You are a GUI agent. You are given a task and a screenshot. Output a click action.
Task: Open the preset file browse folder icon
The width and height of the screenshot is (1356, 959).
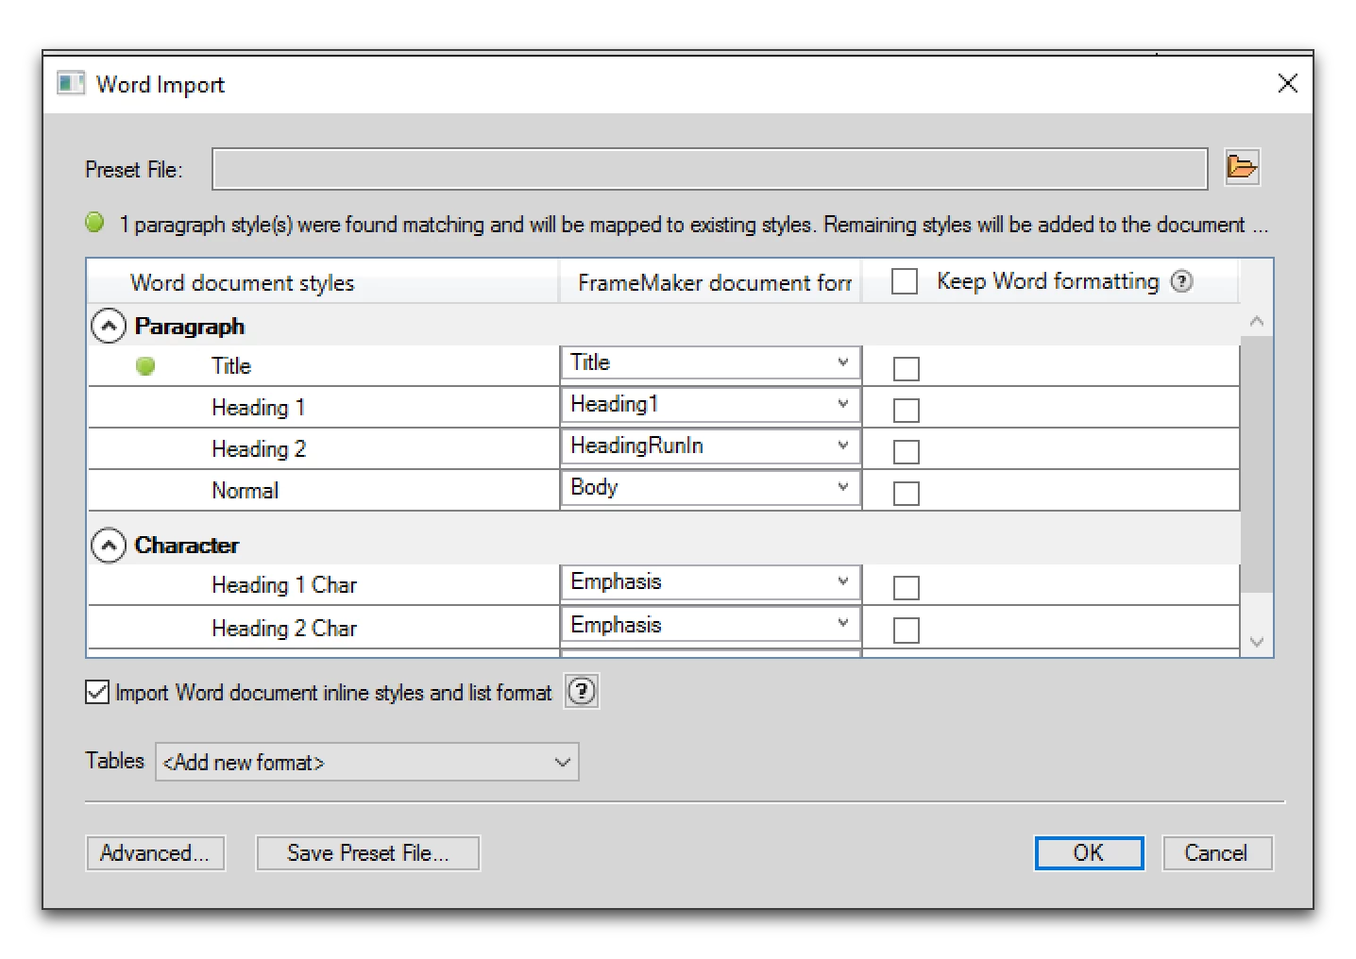[1242, 168]
